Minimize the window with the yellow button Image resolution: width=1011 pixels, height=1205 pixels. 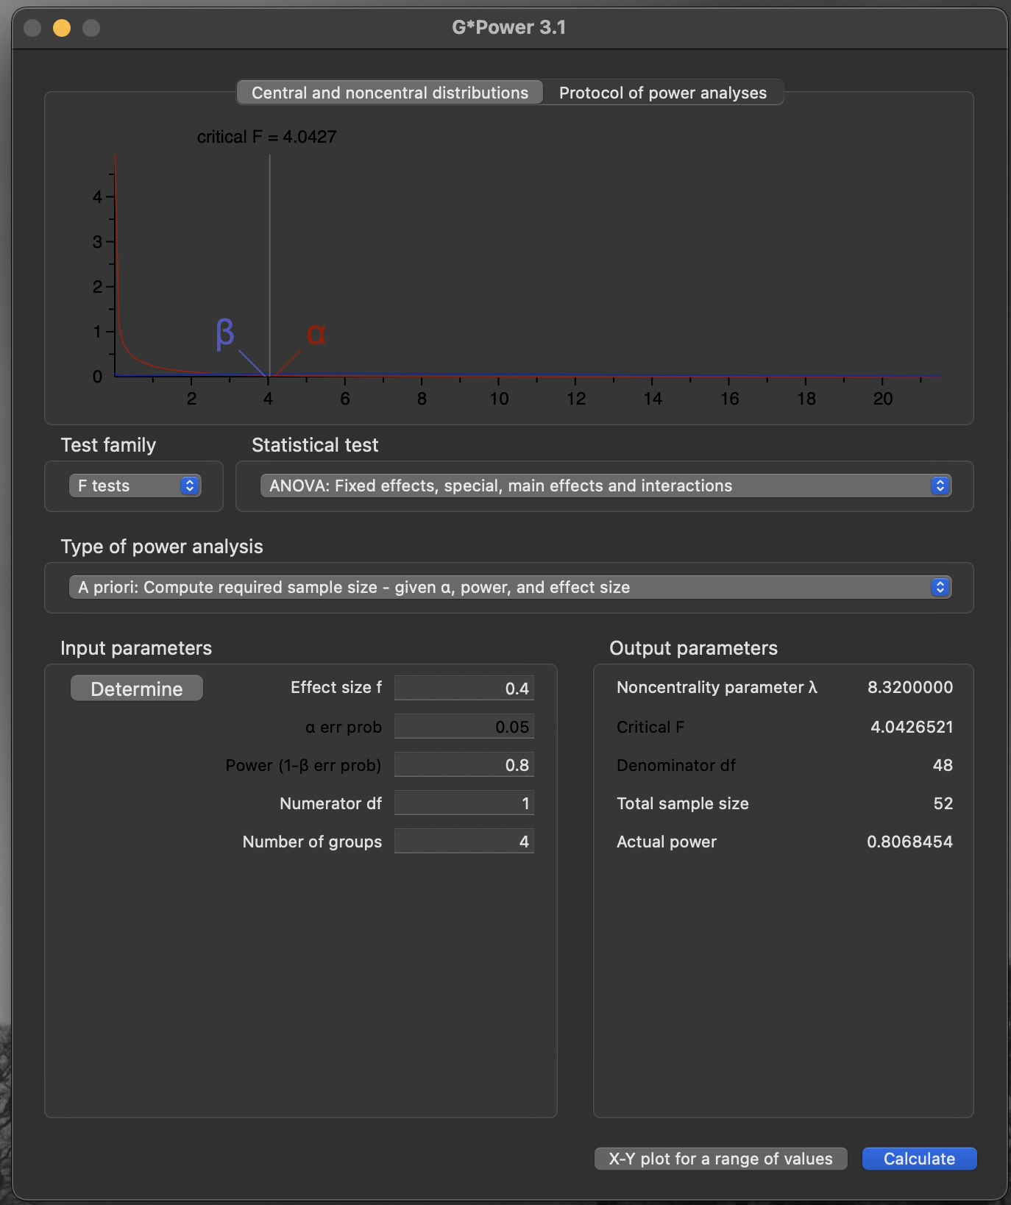(62, 28)
